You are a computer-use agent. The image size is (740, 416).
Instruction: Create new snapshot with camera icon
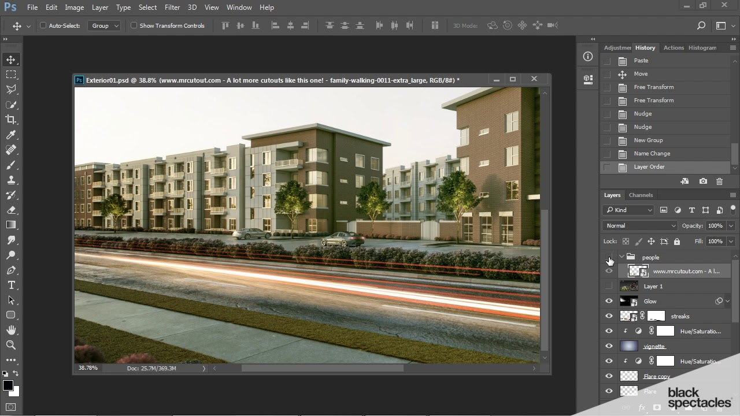703,181
